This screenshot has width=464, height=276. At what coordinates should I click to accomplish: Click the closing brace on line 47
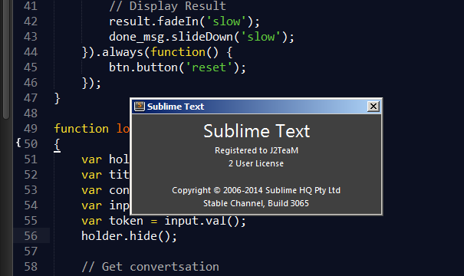[x=57, y=98]
